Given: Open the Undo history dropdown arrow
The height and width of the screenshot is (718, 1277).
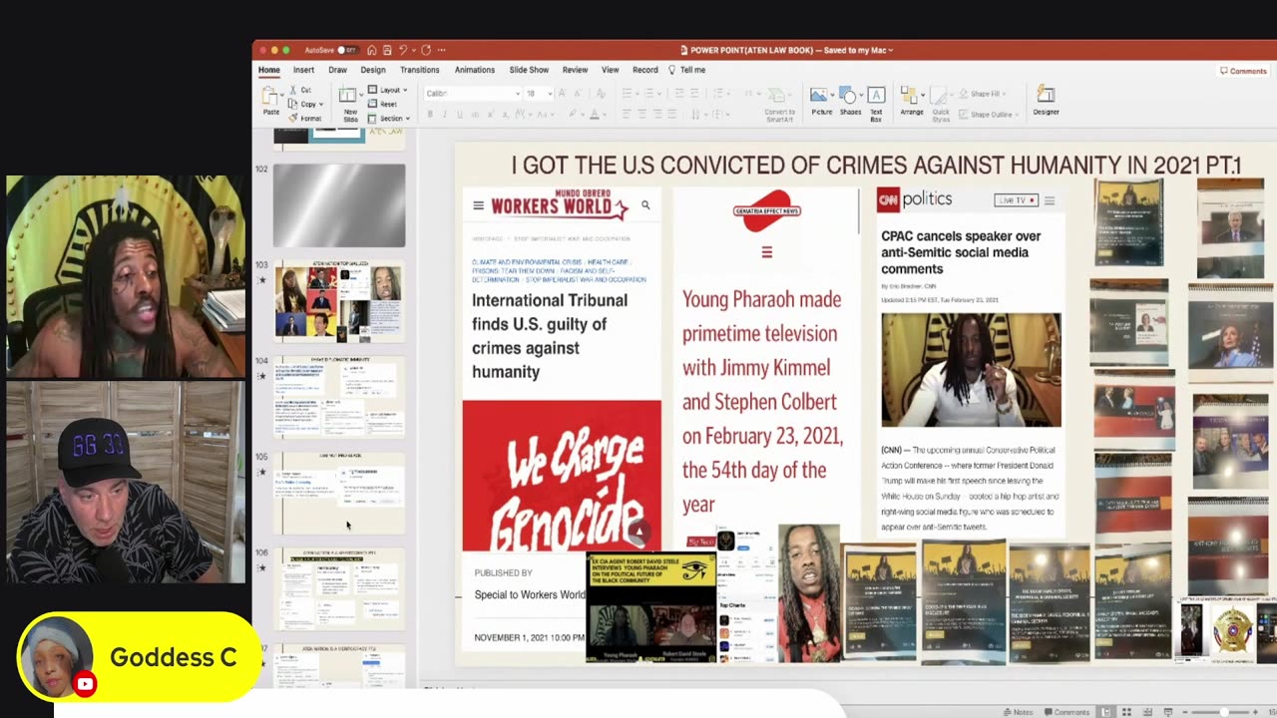Looking at the screenshot, I should coord(413,50).
